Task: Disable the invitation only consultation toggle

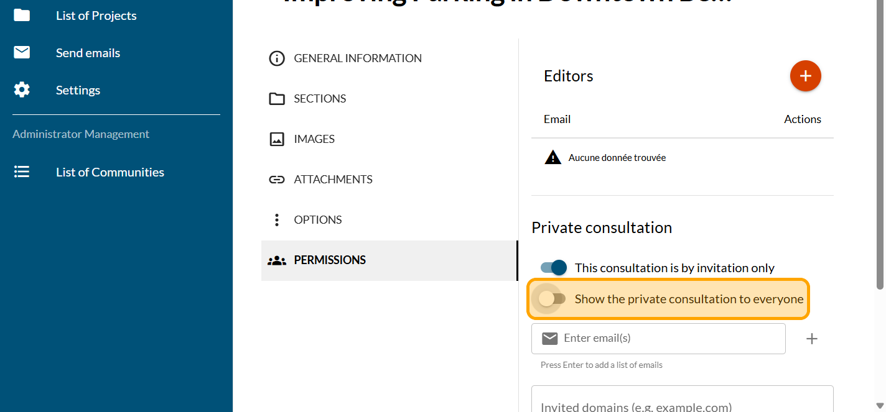Action: point(554,268)
